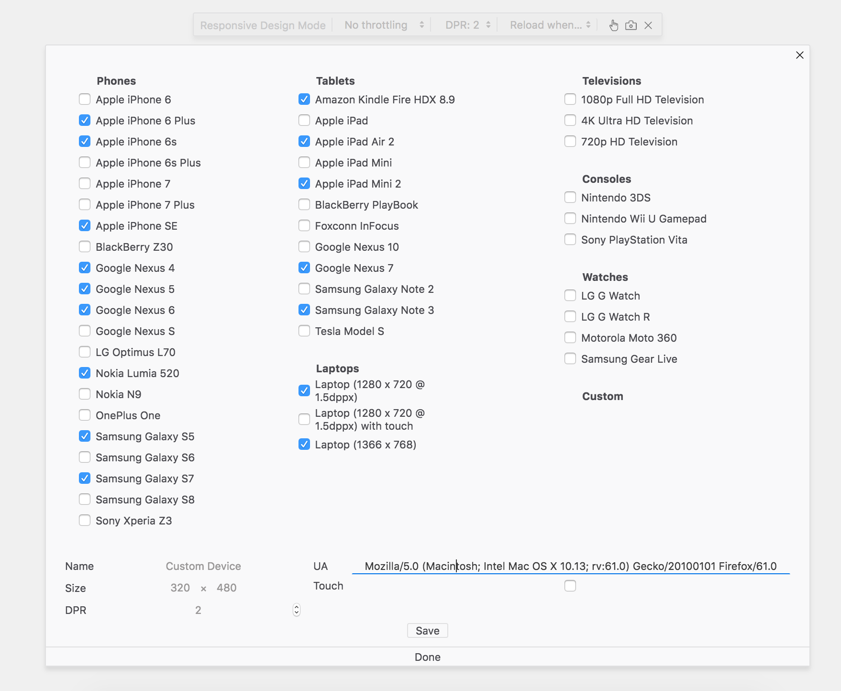The image size is (841, 691).
Task: Click the UA user agent text field
Action: click(x=570, y=566)
